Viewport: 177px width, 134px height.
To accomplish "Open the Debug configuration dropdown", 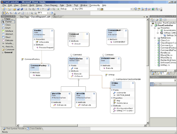I will tap(73, 9).
